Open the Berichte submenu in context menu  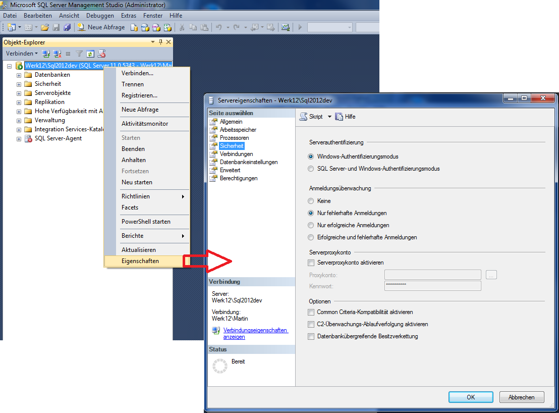coord(147,236)
